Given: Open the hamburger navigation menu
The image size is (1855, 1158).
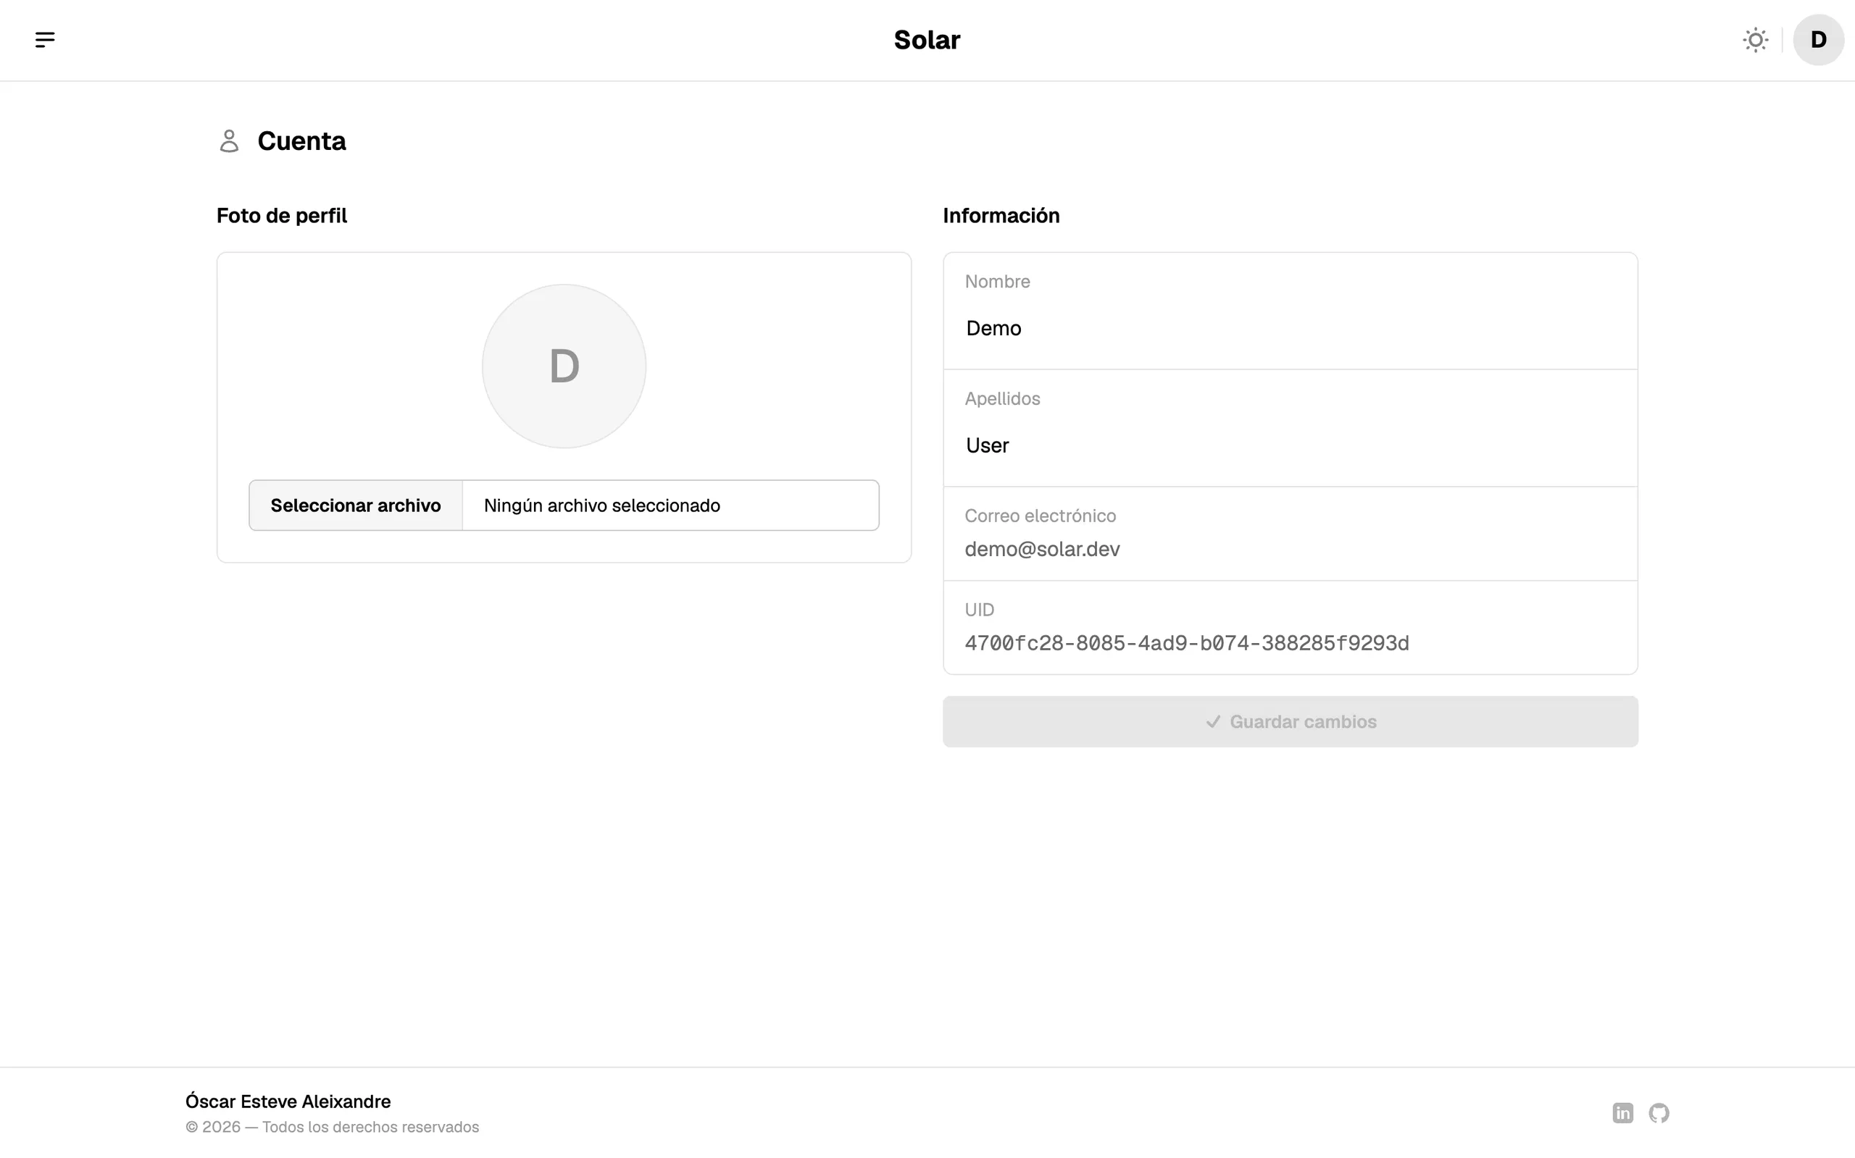Looking at the screenshot, I should (x=44, y=40).
